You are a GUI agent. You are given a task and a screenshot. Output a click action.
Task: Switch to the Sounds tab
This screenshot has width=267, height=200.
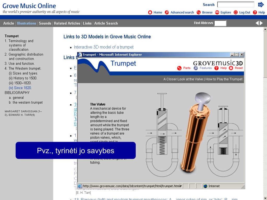45,23
